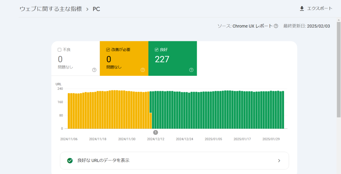Select annotation marker 1 below the chart
Image resolution: width=341 pixels, height=174 pixels.
coord(156,132)
